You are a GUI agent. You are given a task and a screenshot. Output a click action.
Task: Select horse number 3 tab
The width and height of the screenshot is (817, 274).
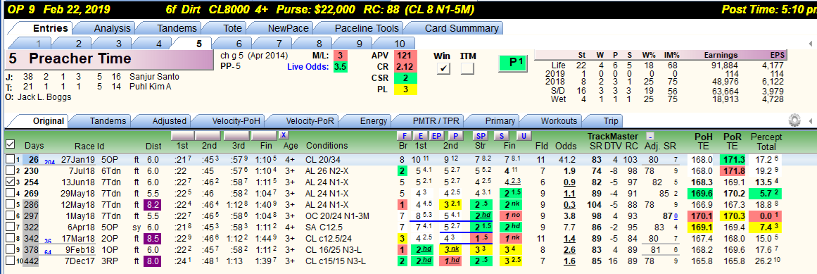(x=119, y=44)
